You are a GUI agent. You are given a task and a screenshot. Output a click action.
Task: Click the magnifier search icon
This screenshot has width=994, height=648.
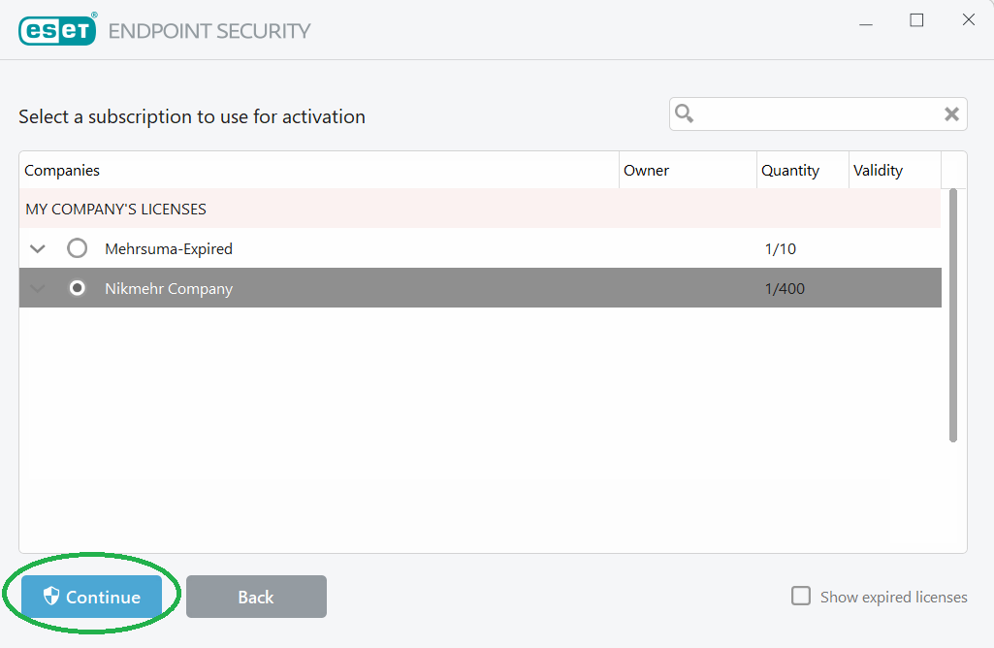685,114
